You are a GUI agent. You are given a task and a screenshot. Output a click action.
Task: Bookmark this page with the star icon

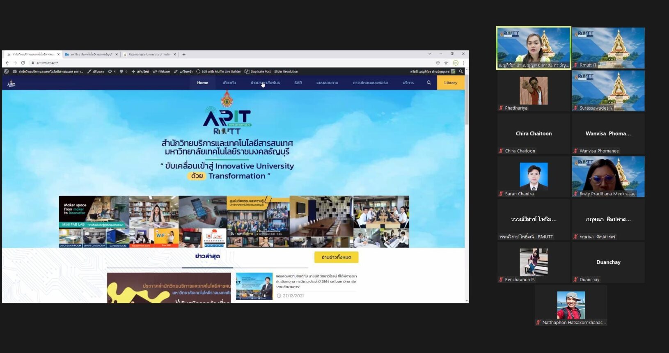coord(446,63)
